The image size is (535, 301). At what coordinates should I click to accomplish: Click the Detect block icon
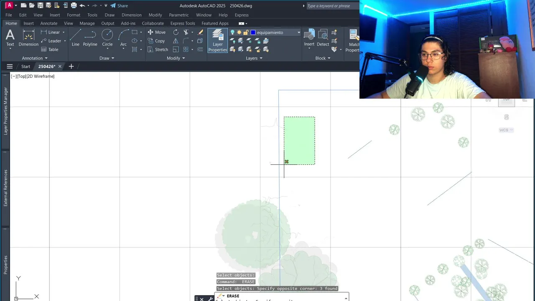click(323, 38)
